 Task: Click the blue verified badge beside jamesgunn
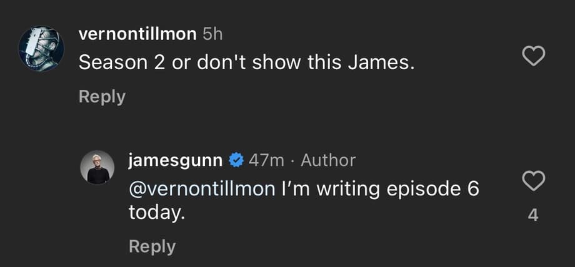pos(236,160)
